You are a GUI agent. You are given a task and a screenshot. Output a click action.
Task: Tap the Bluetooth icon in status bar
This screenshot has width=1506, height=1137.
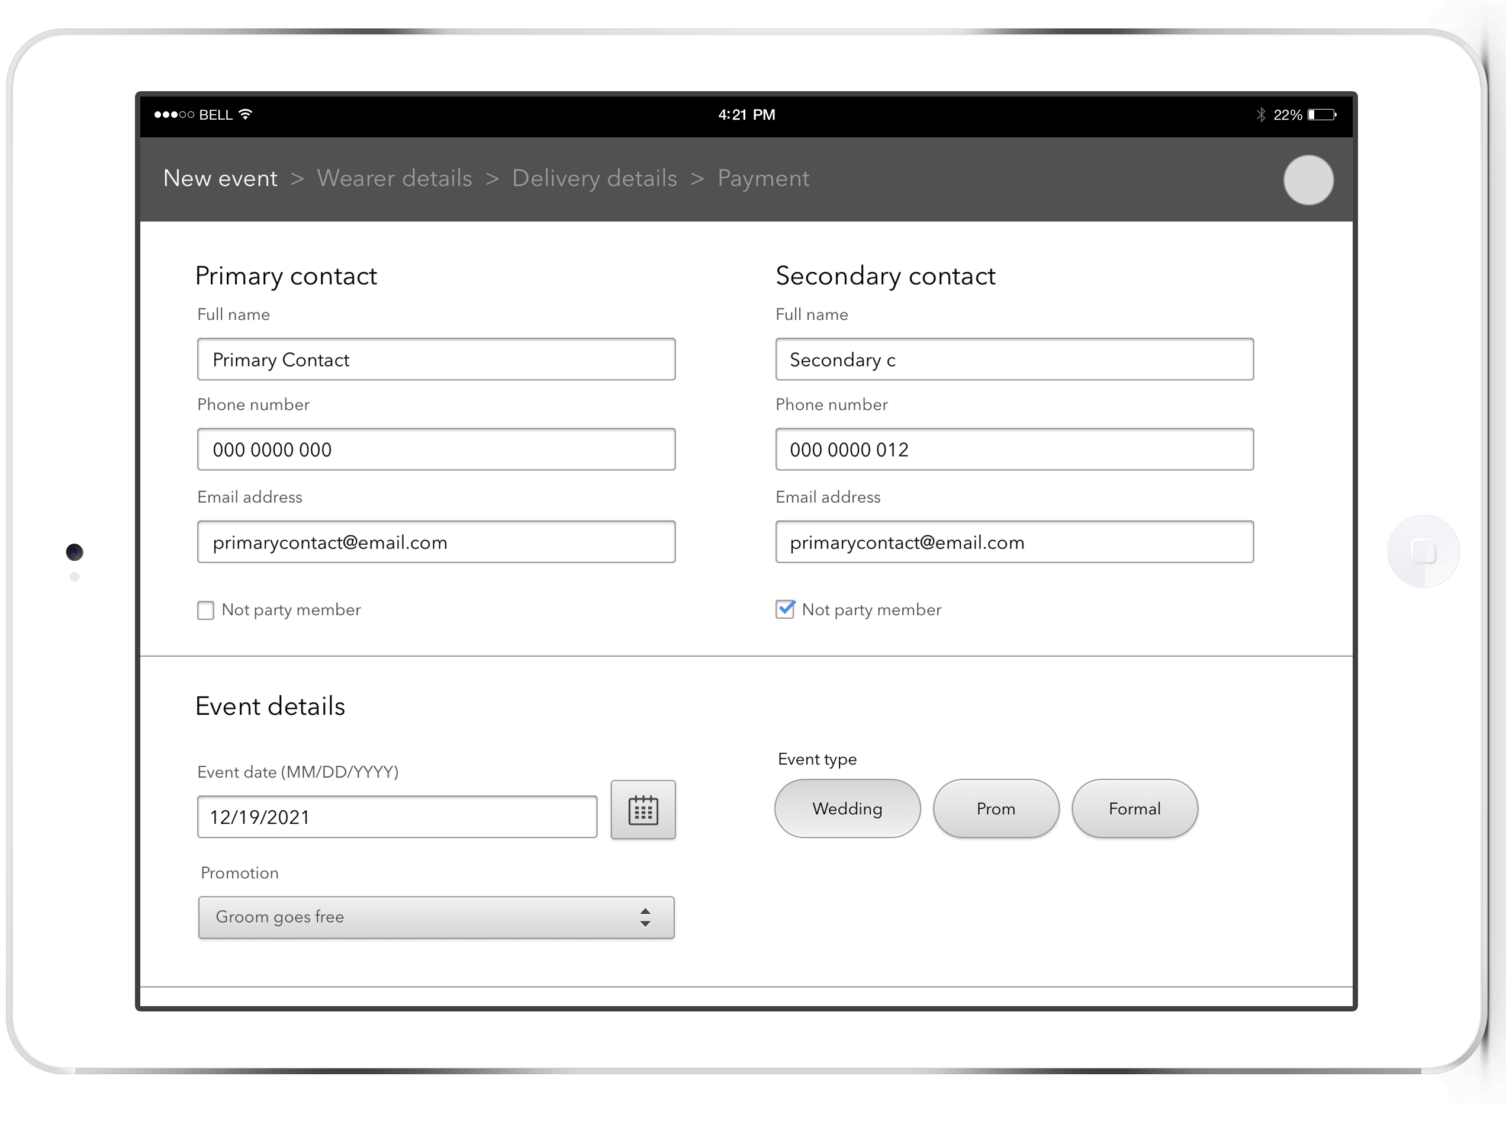tap(1260, 114)
